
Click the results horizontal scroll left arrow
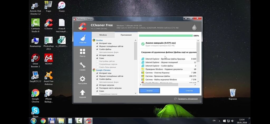click(141, 85)
